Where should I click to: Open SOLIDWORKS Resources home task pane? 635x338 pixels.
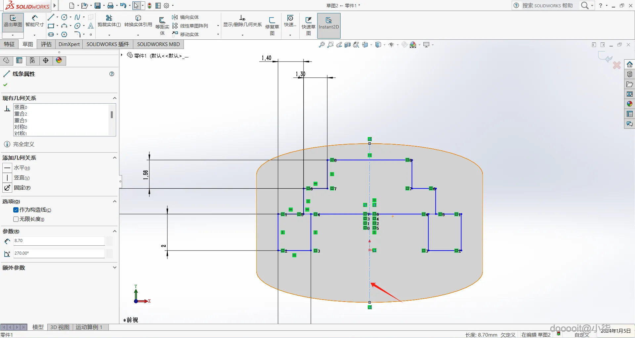(630, 64)
